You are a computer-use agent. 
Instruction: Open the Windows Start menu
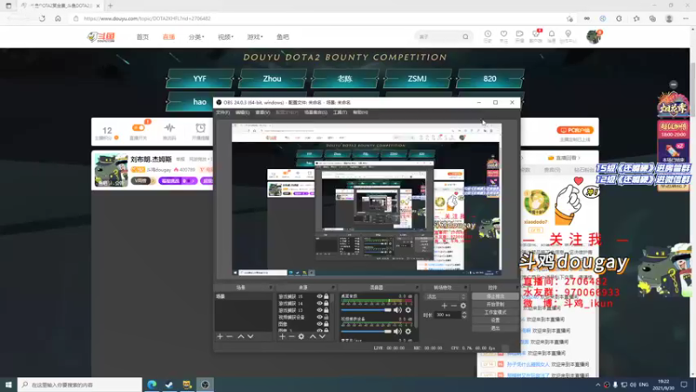(x=9, y=384)
